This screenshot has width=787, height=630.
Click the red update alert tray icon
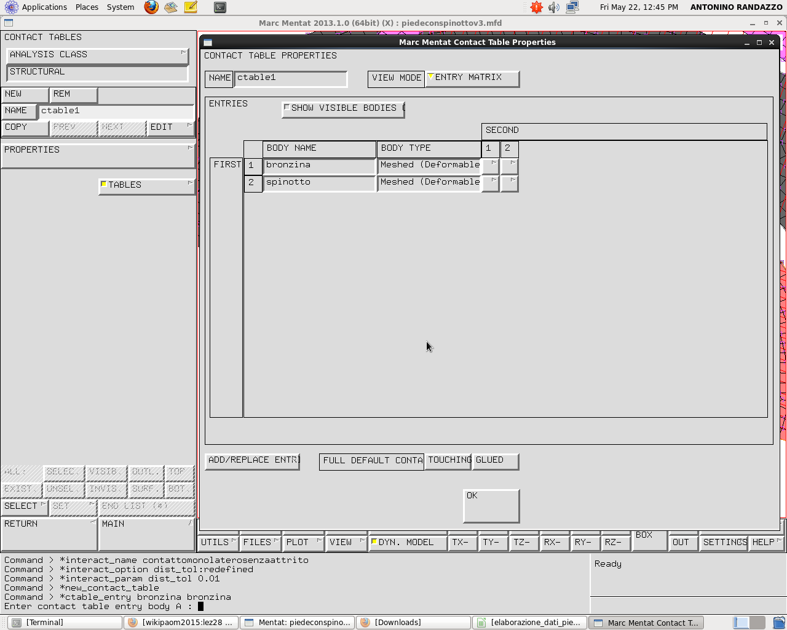pyautogui.click(x=537, y=7)
